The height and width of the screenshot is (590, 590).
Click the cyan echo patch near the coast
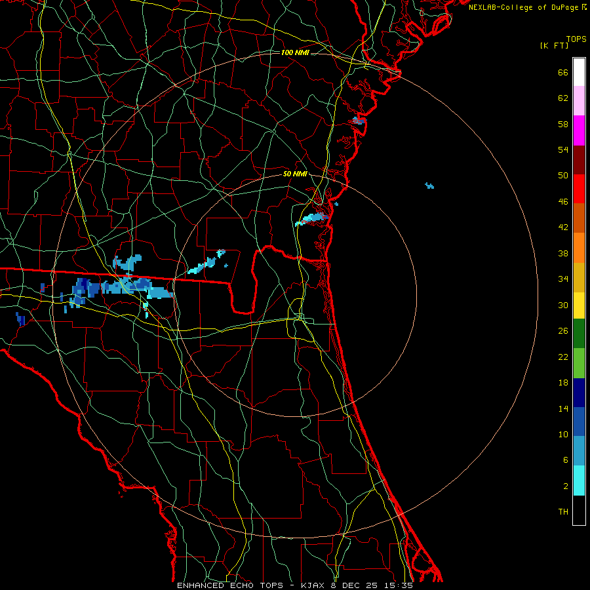click(x=312, y=219)
